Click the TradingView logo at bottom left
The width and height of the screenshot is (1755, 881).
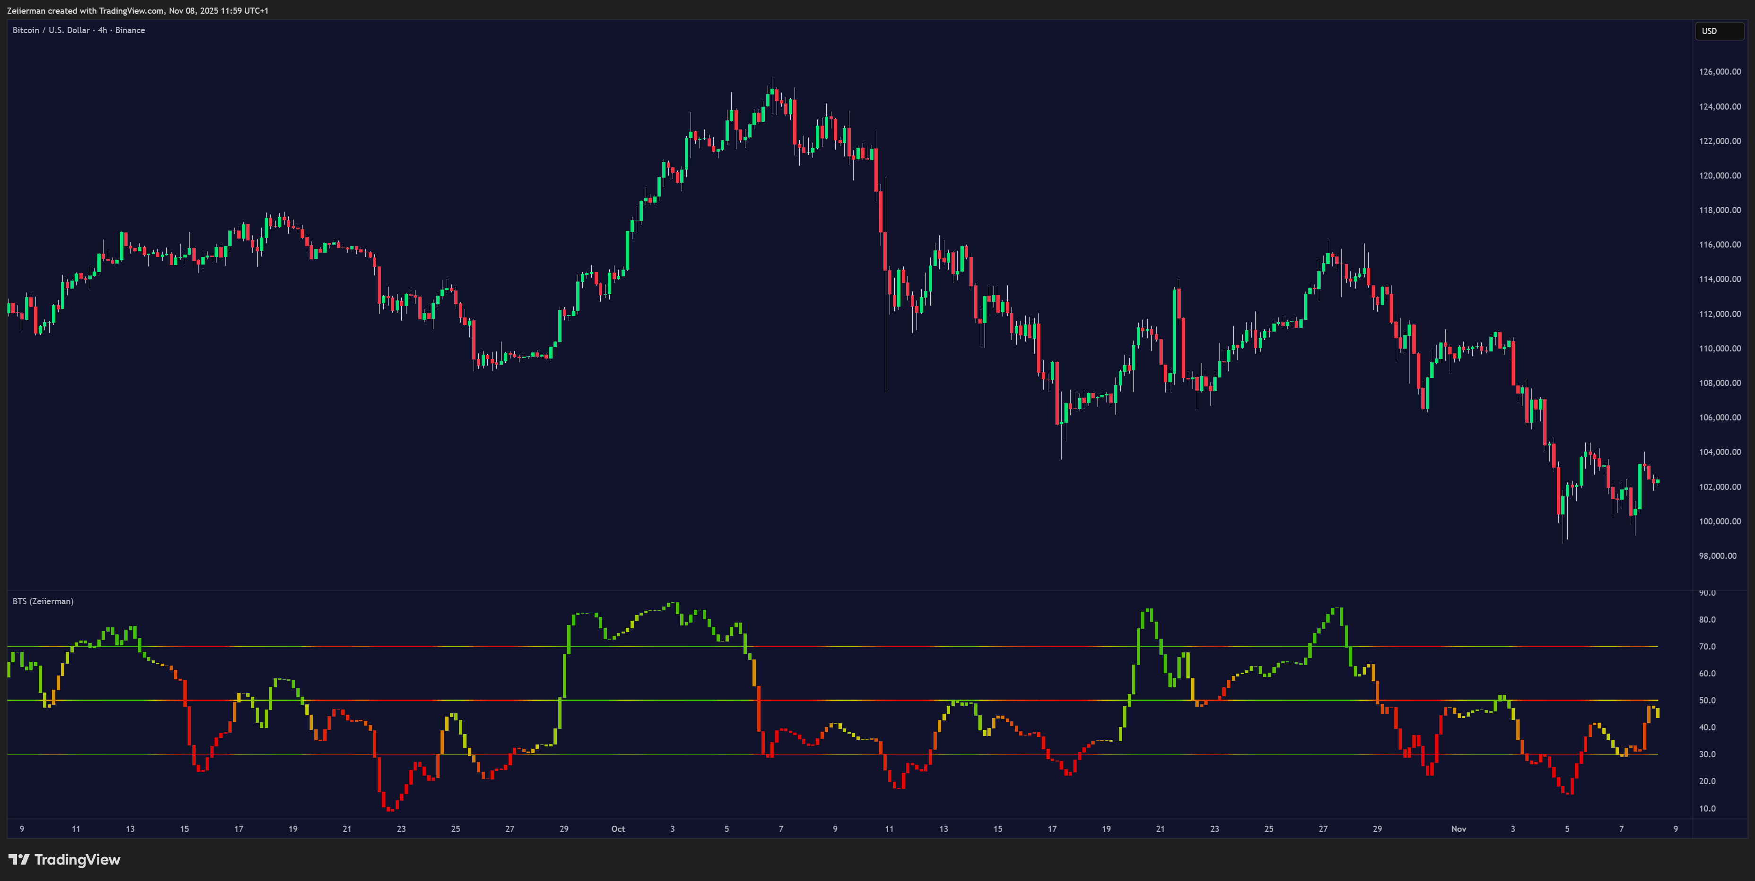click(x=64, y=859)
